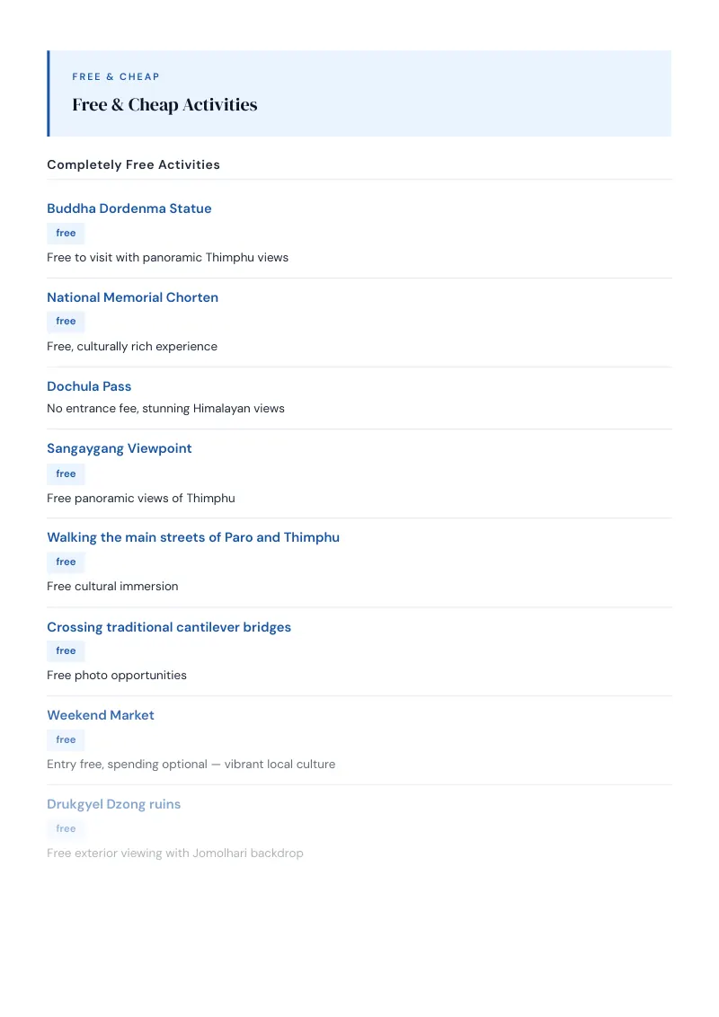This screenshot has width=719, height=1017.
Task: Click the free tag under Buddha Dordenma Statue
Action: pos(66,233)
